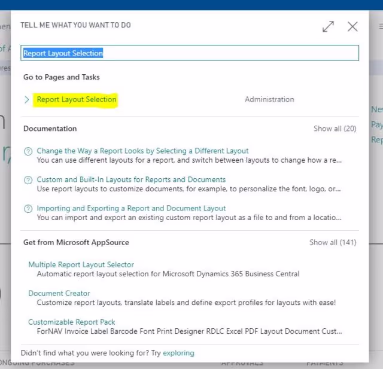Click the Get from Microsoft AppSource heading

[76, 242]
